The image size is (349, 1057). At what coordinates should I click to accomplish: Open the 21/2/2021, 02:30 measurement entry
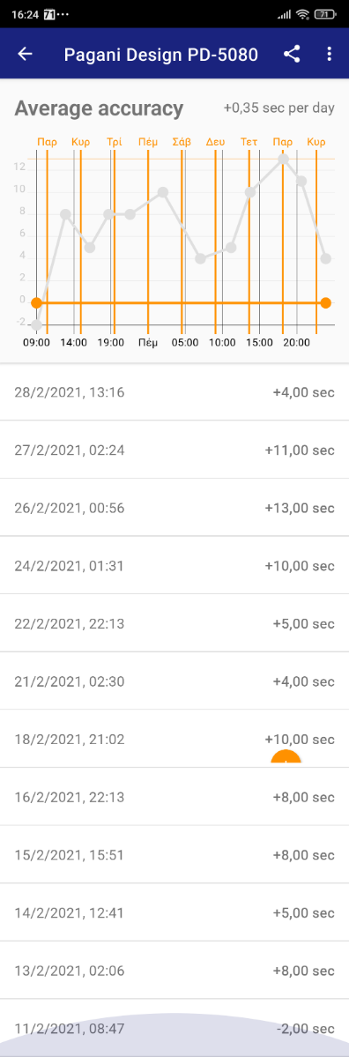174,681
